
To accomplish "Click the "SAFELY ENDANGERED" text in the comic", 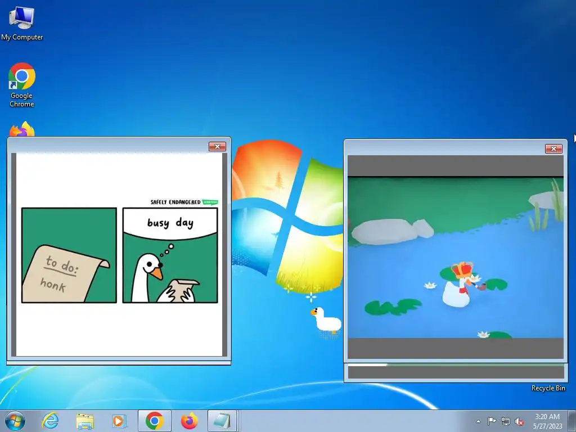I will (x=175, y=202).
